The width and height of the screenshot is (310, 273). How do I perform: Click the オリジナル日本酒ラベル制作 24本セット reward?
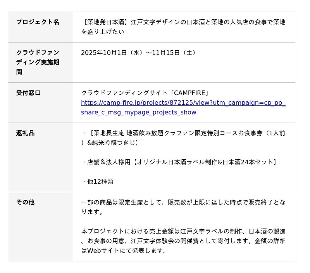(x=180, y=162)
